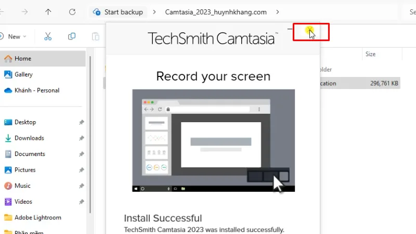The width and height of the screenshot is (416, 234).
Task: Unpin Desktop using its pin icon
Action: tap(81, 122)
